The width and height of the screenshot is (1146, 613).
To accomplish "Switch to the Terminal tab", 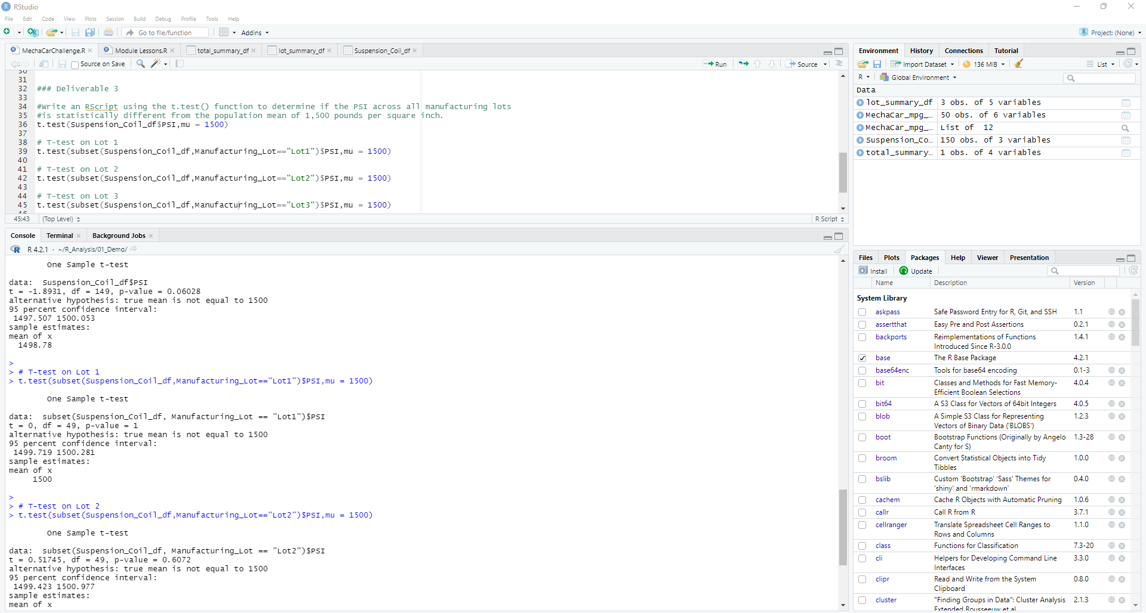I will [x=60, y=236].
